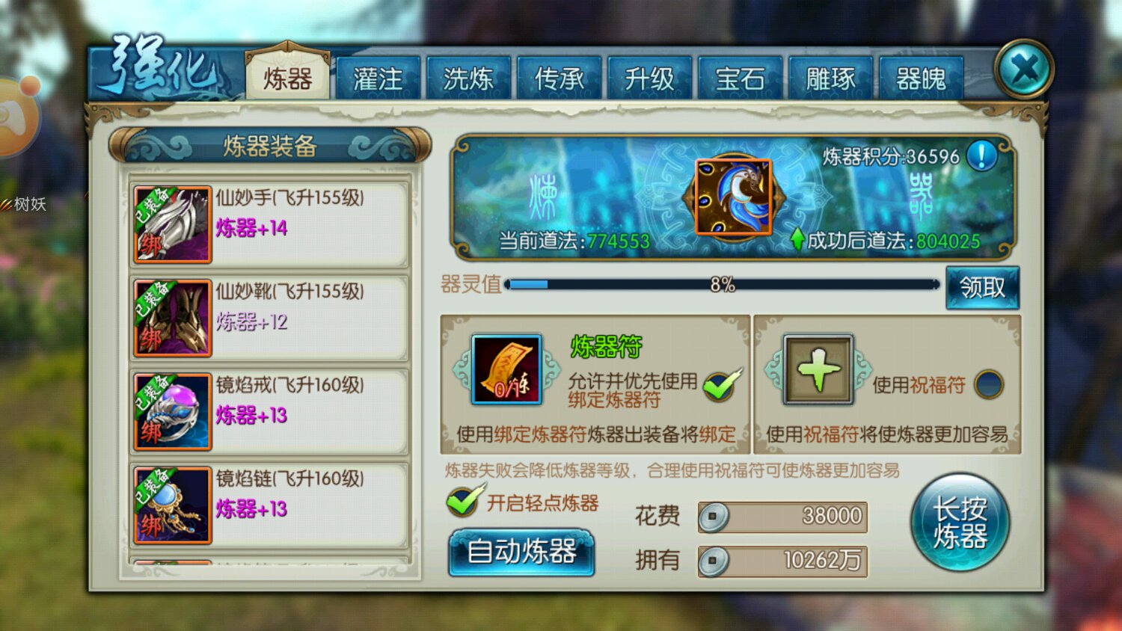Click the 领取 claim button
Viewport: 1122px width, 631px height.
[982, 287]
